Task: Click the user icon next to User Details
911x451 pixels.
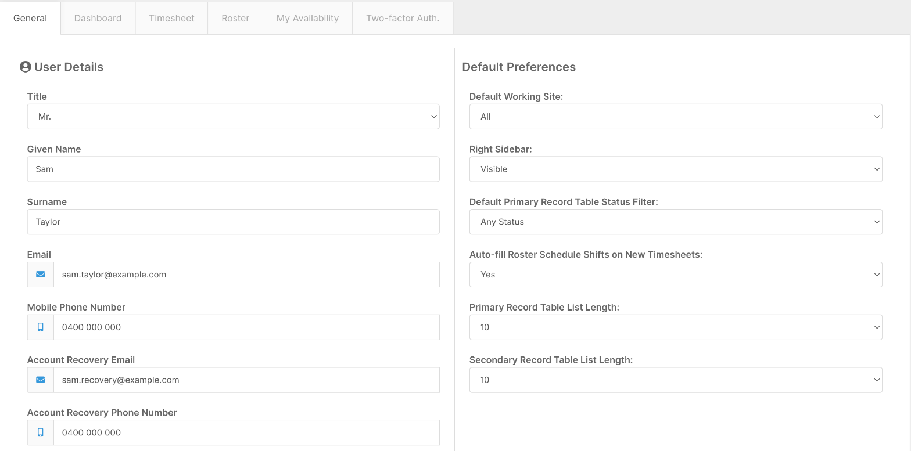Action: pyautogui.click(x=26, y=67)
